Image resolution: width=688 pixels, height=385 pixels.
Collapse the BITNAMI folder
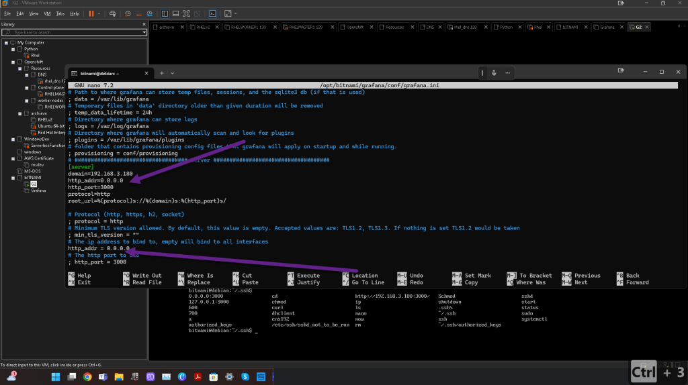pos(13,178)
